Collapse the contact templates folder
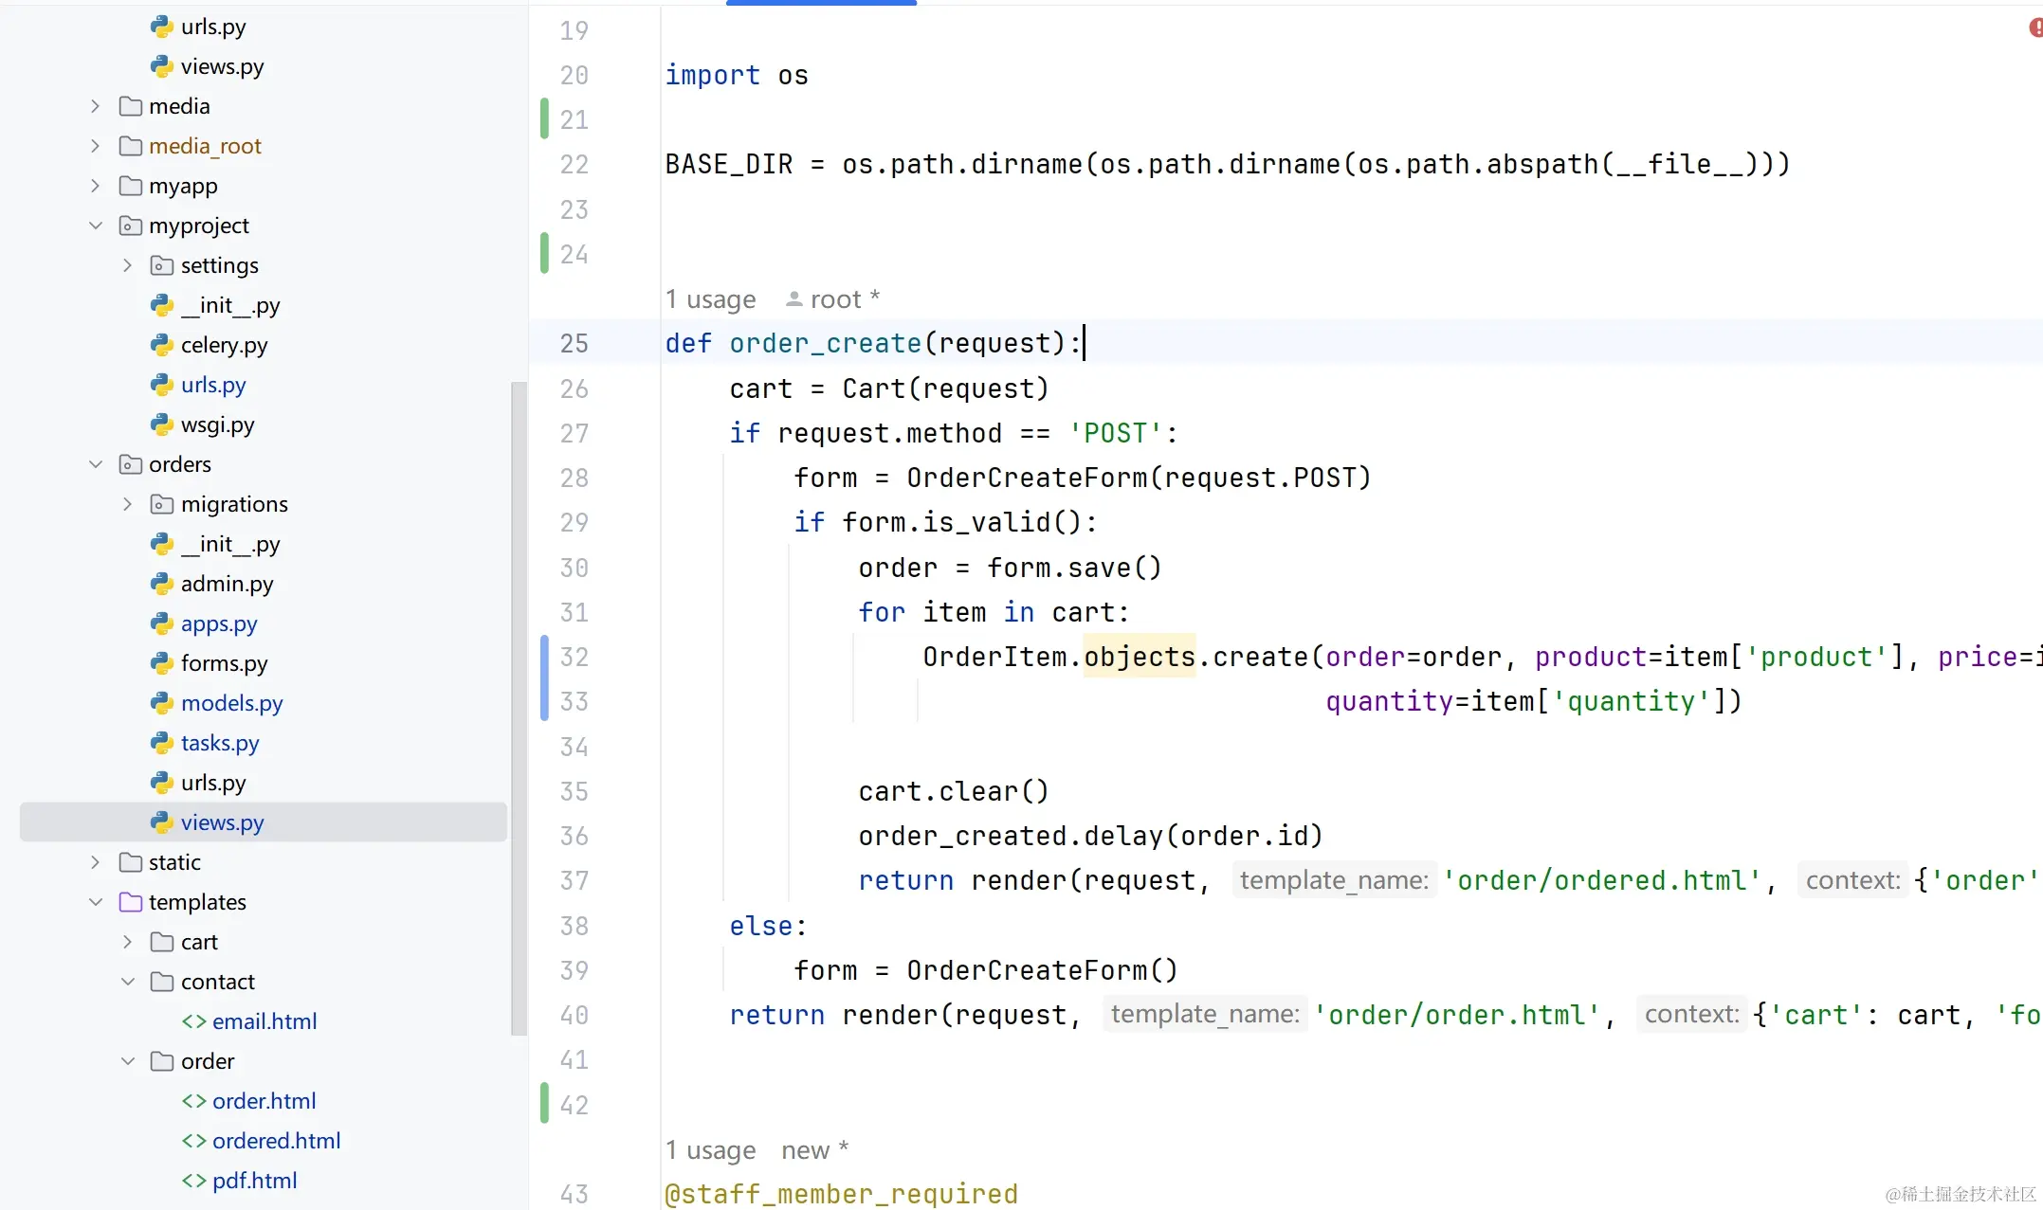 coord(127,982)
